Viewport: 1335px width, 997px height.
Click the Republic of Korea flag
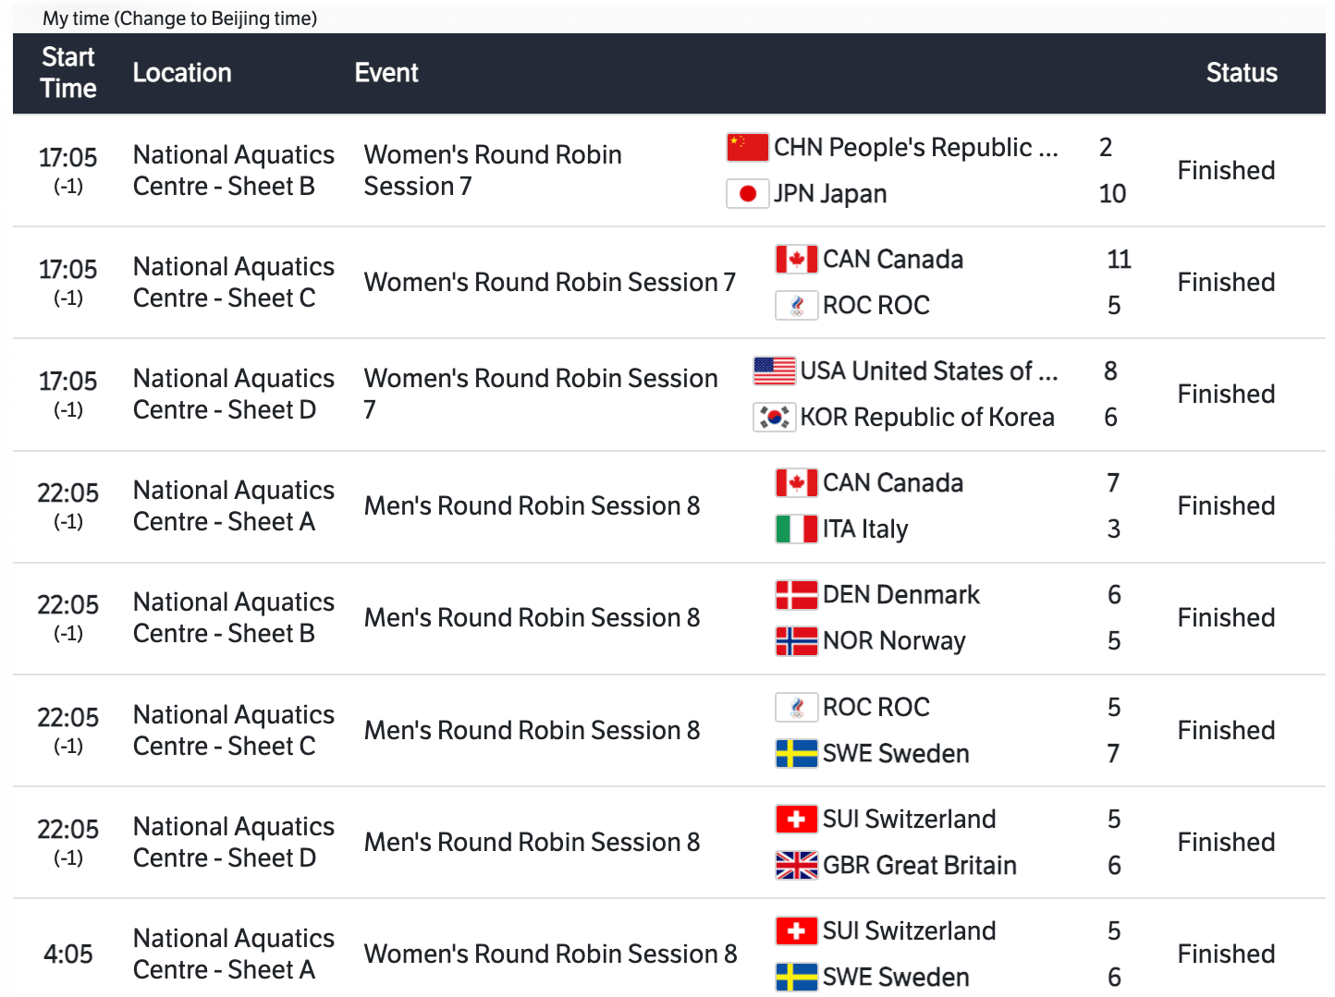point(774,417)
